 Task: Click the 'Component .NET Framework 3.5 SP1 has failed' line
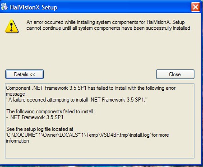(91, 88)
